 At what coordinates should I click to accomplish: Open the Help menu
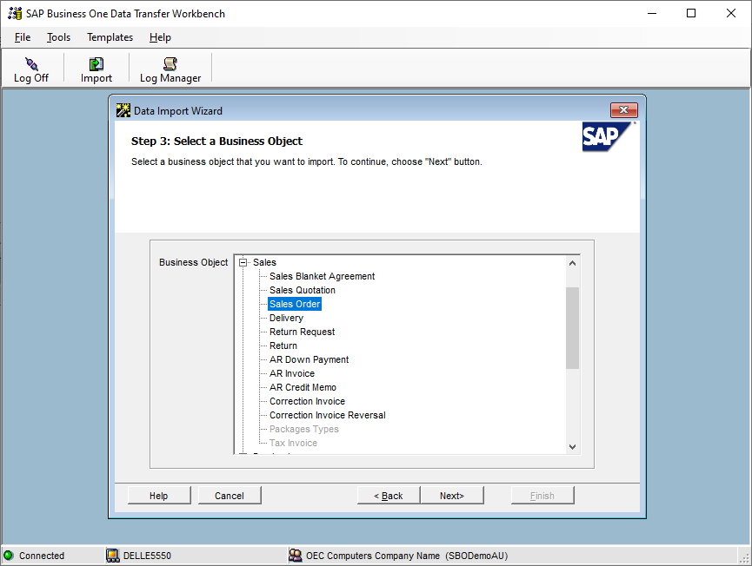160,37
